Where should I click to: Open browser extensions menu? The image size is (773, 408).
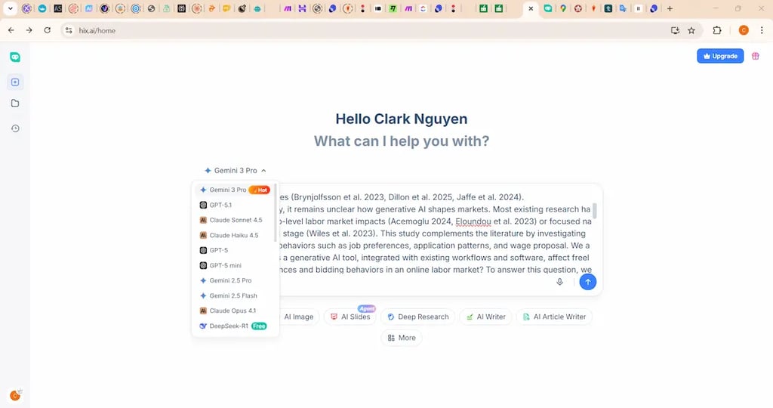(x=717, y=30)
